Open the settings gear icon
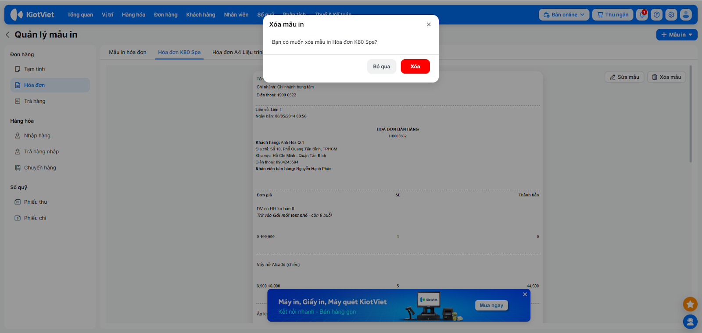This screenshot has height=333, width=702. 671,14
